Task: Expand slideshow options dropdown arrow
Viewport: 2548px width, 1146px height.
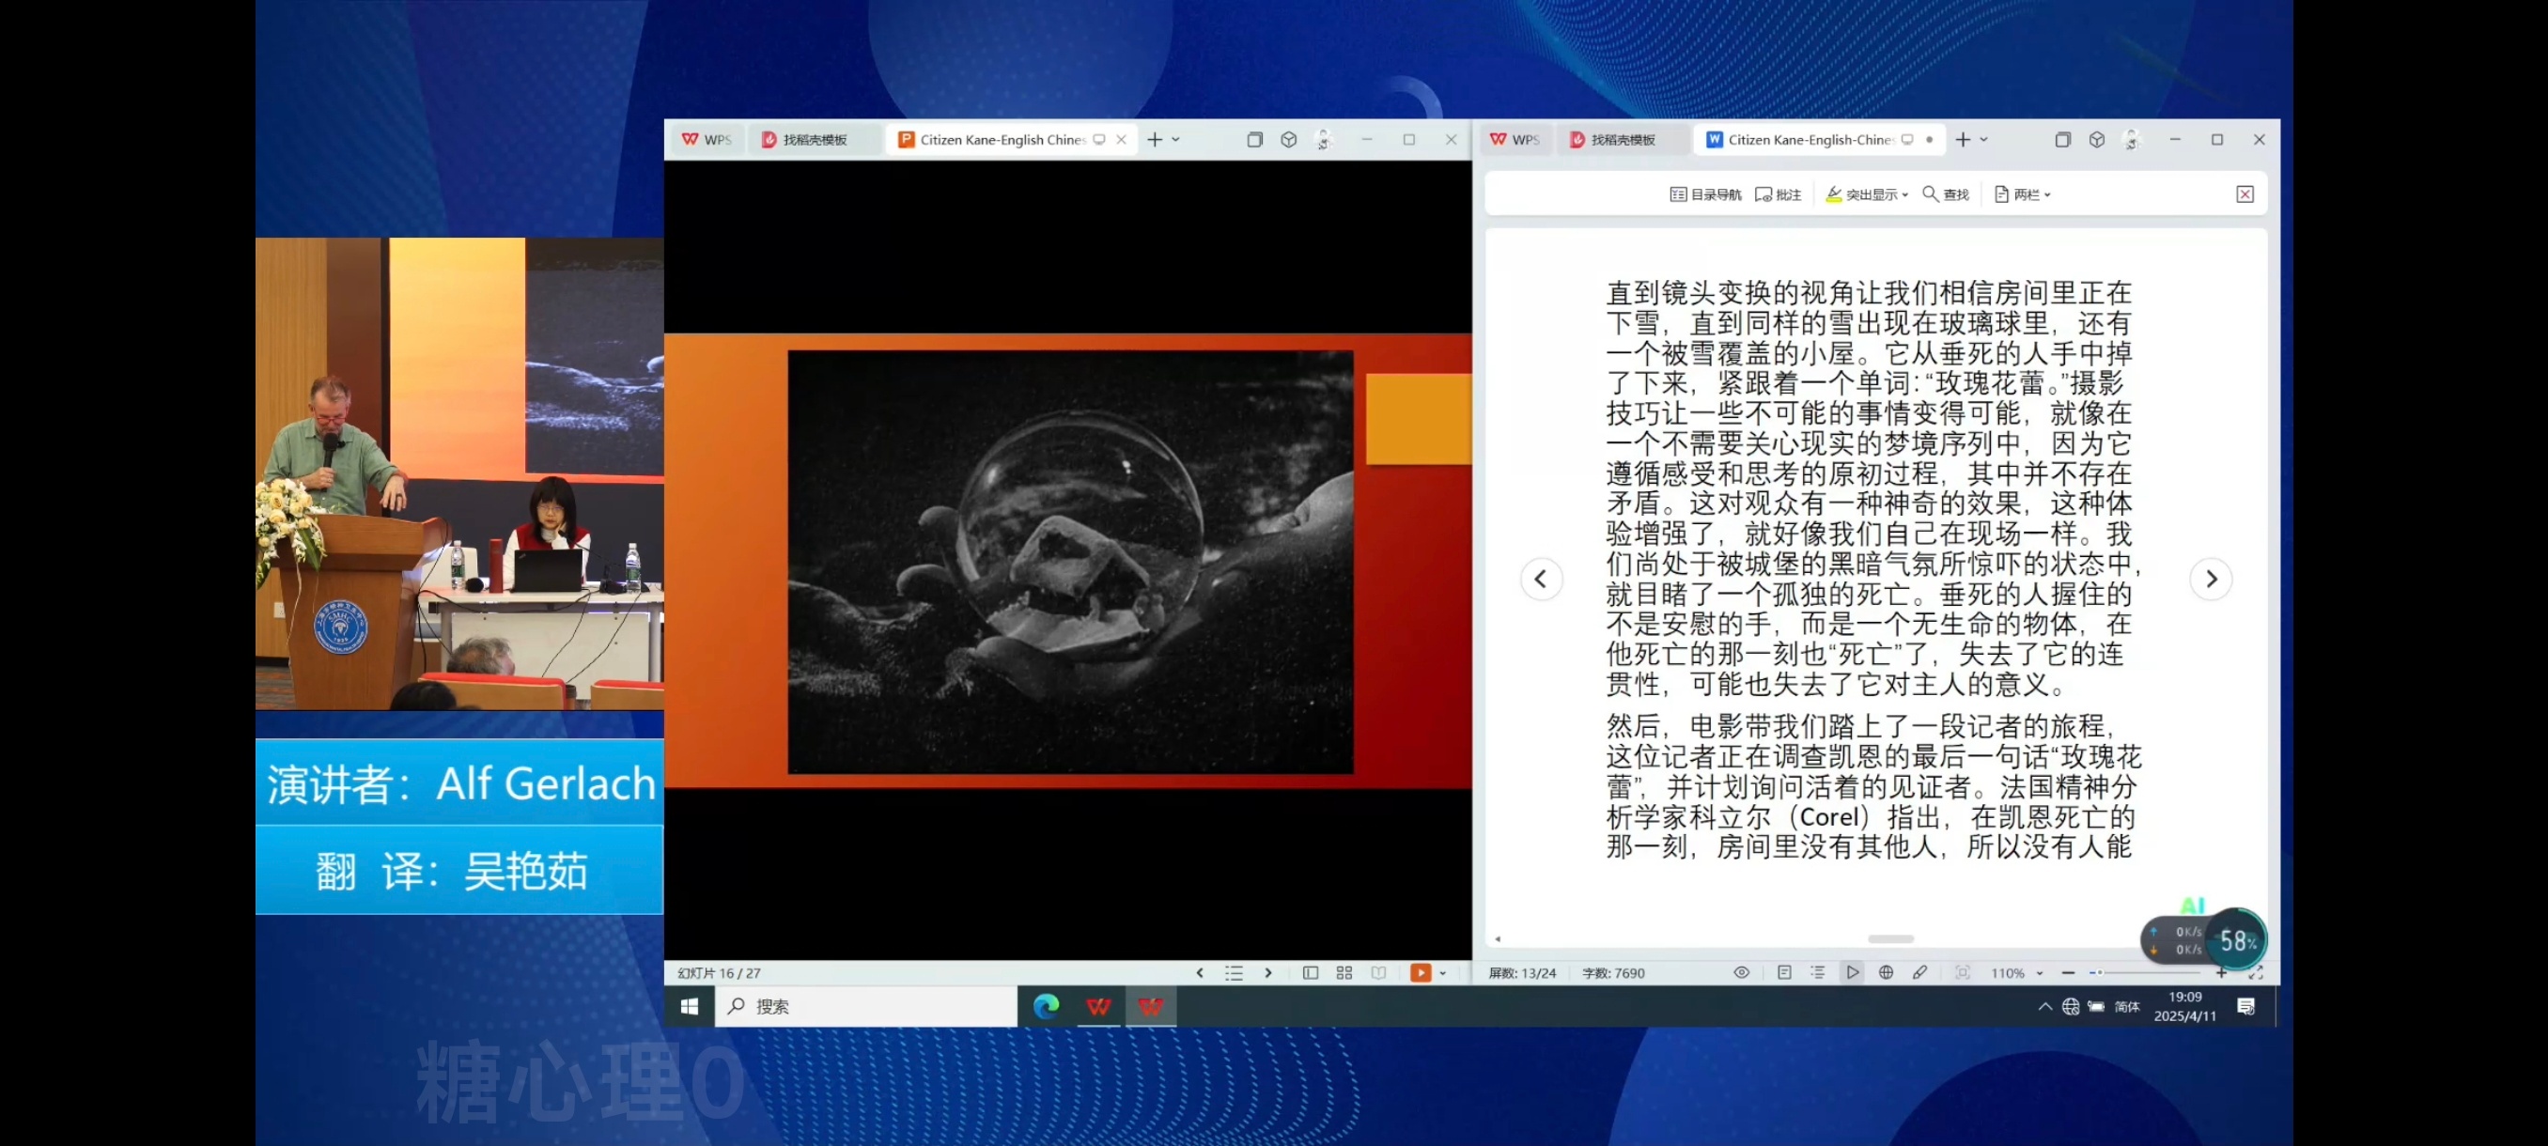Action: point(1443,973)
